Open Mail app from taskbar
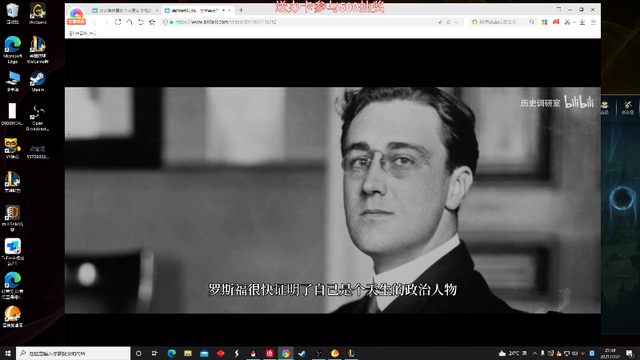This screenshot has width=640, height=360. pyautogui.click(x=204, y=354)
